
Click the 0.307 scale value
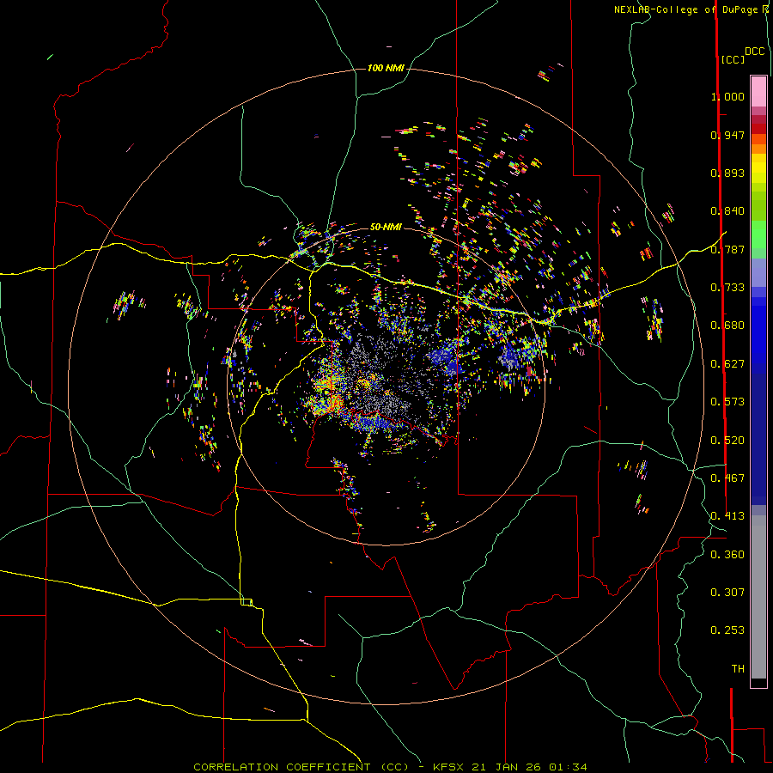click(727, 593)
